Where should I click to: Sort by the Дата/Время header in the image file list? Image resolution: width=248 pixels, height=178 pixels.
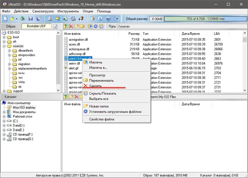pos(196,33)
